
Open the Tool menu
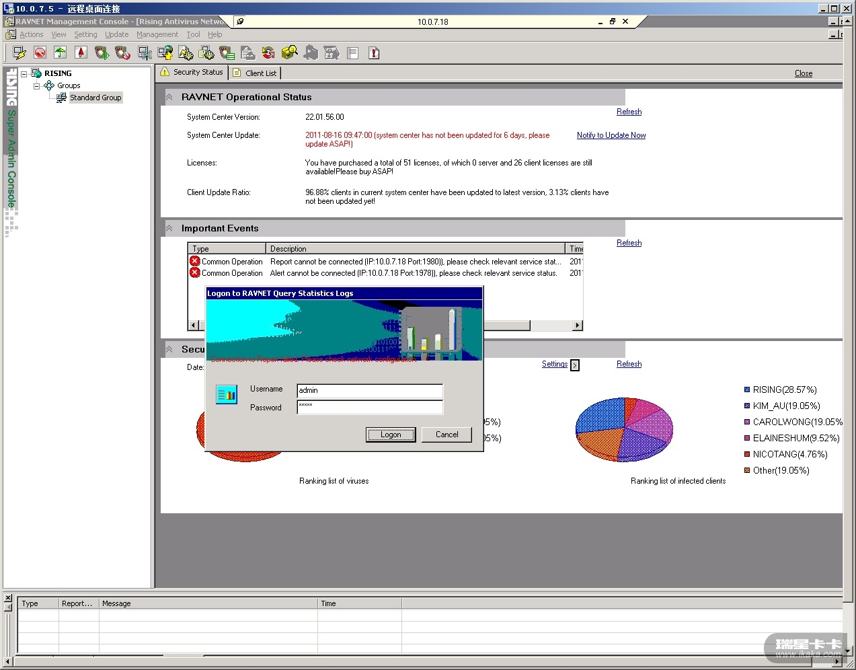193,34
